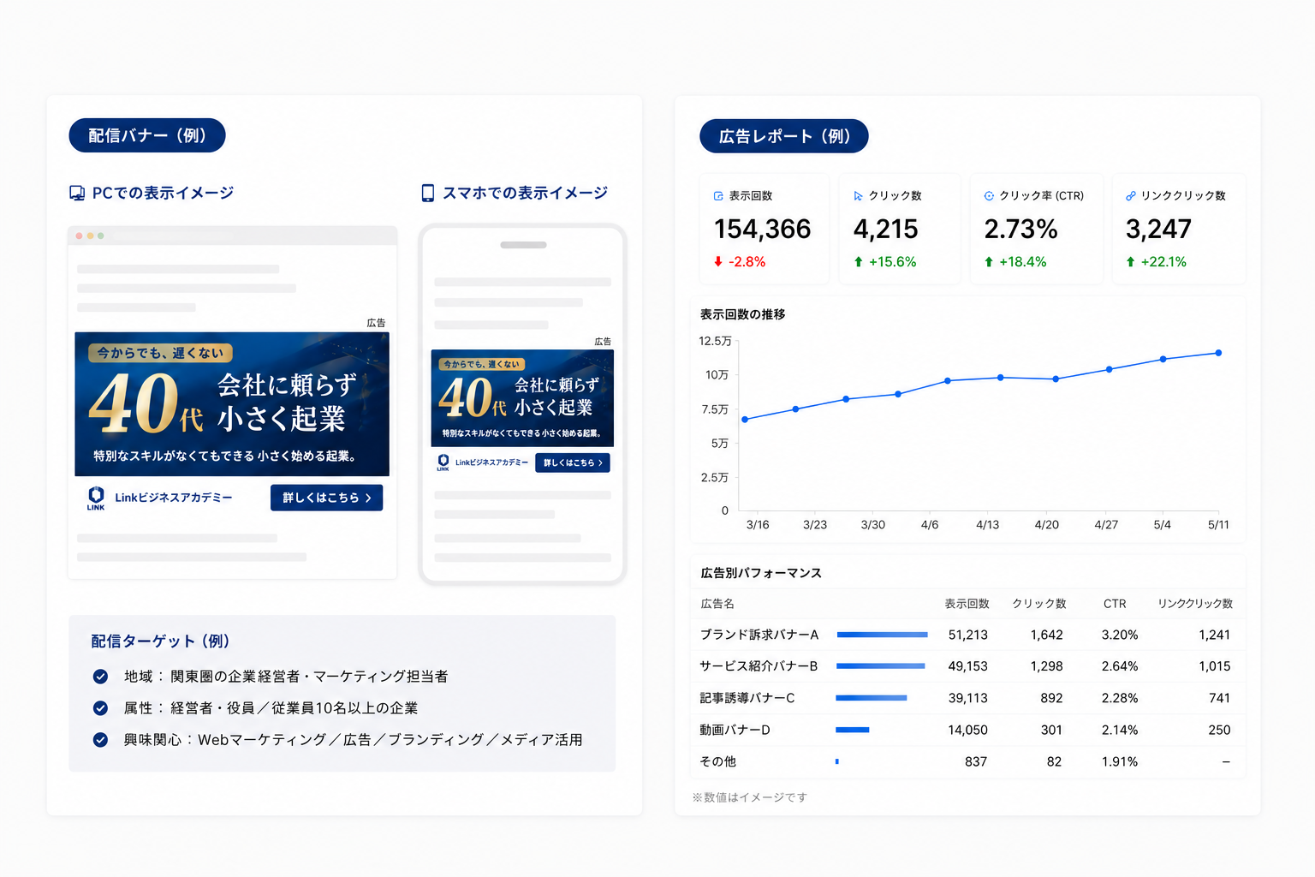Click the green up arrow by +18.4%
The height and width of the screenshot is (877, 1315).
[x=989, y=262]
